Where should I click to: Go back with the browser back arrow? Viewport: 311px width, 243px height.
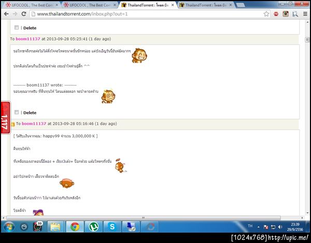(x=6, y=14)
